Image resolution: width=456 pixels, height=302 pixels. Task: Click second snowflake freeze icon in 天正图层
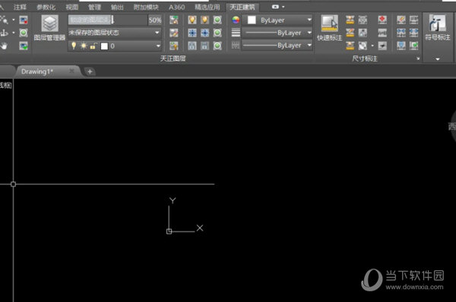[x=204, y=33]
